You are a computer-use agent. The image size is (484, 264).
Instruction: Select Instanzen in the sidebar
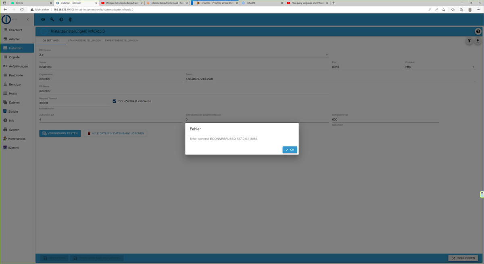click(x=17, y=48)
